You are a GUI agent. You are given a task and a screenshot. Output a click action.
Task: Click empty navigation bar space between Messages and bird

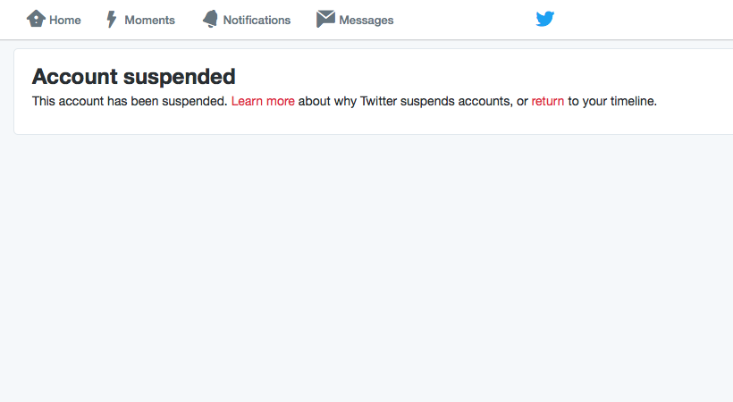465,20
